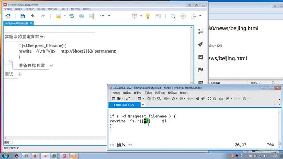The image size is (283, 159).
Task: Go to XMind home icon
Action: coord(8,16)
